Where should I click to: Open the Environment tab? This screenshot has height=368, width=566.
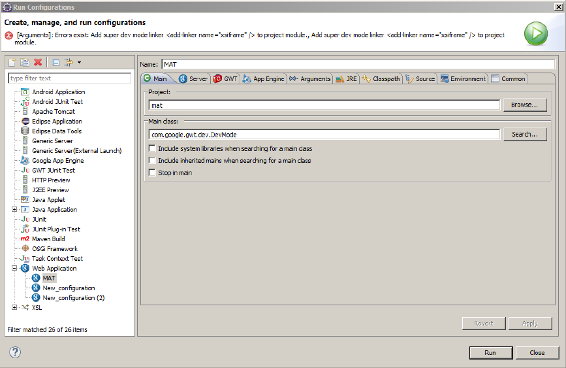463,79
